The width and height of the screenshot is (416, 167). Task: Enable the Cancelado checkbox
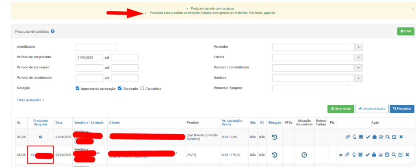click(142, 88)
